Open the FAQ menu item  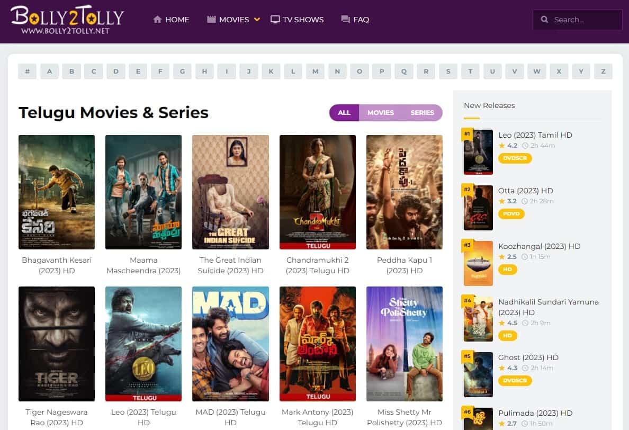coord(355,19)
